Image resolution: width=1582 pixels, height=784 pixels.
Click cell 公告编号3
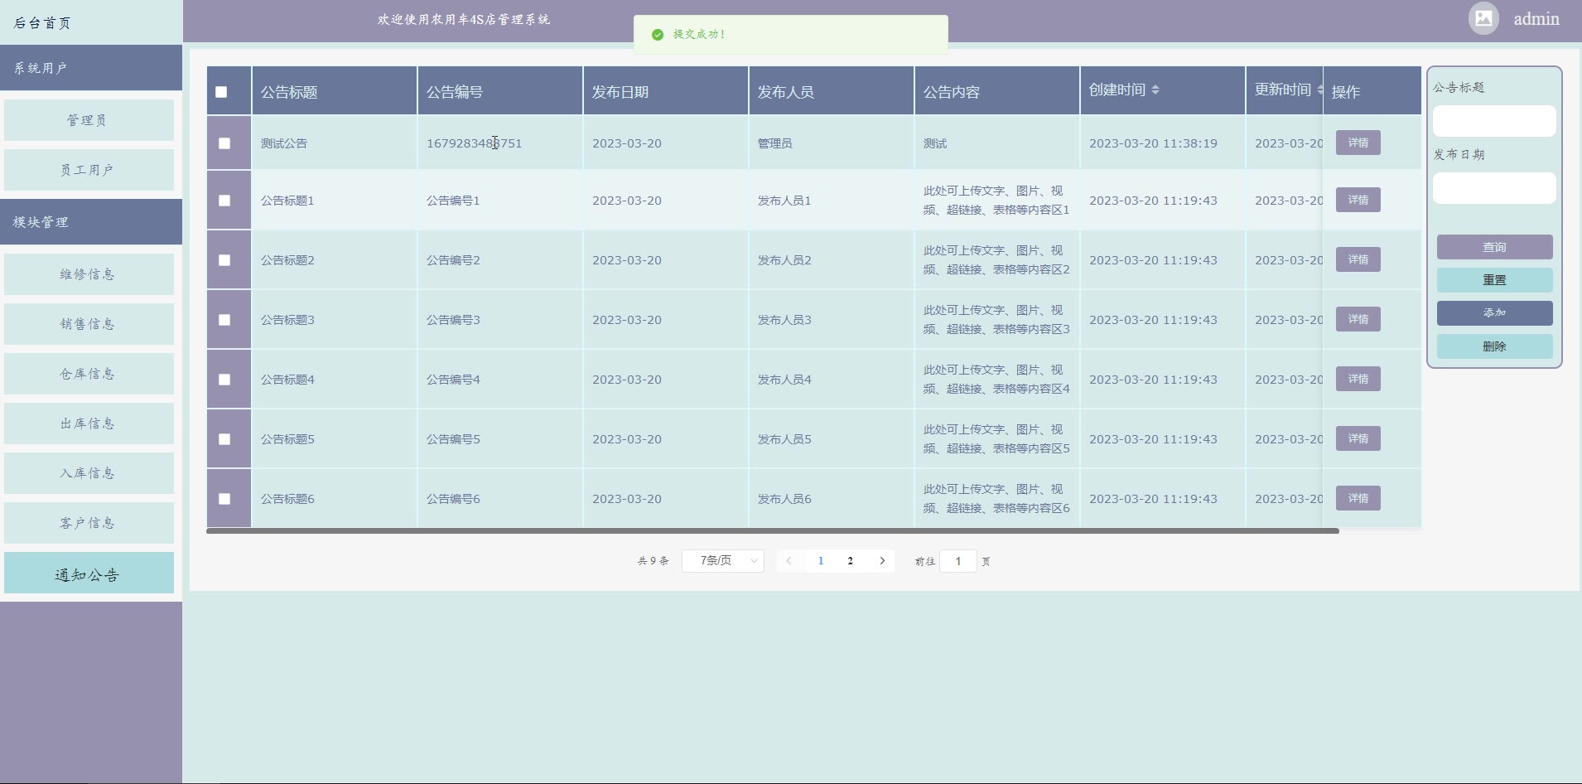tap(453, 320)
